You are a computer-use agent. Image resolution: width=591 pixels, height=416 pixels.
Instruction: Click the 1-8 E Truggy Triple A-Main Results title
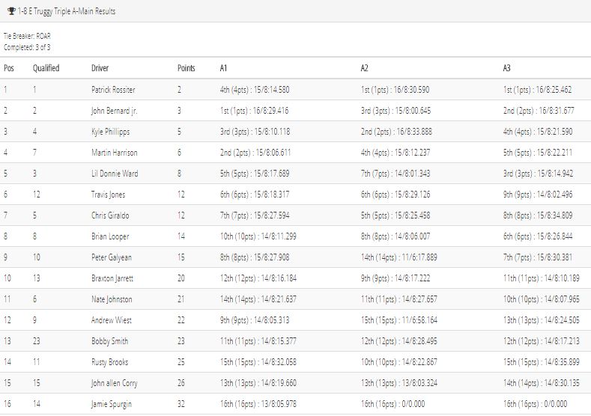(67, 11)
